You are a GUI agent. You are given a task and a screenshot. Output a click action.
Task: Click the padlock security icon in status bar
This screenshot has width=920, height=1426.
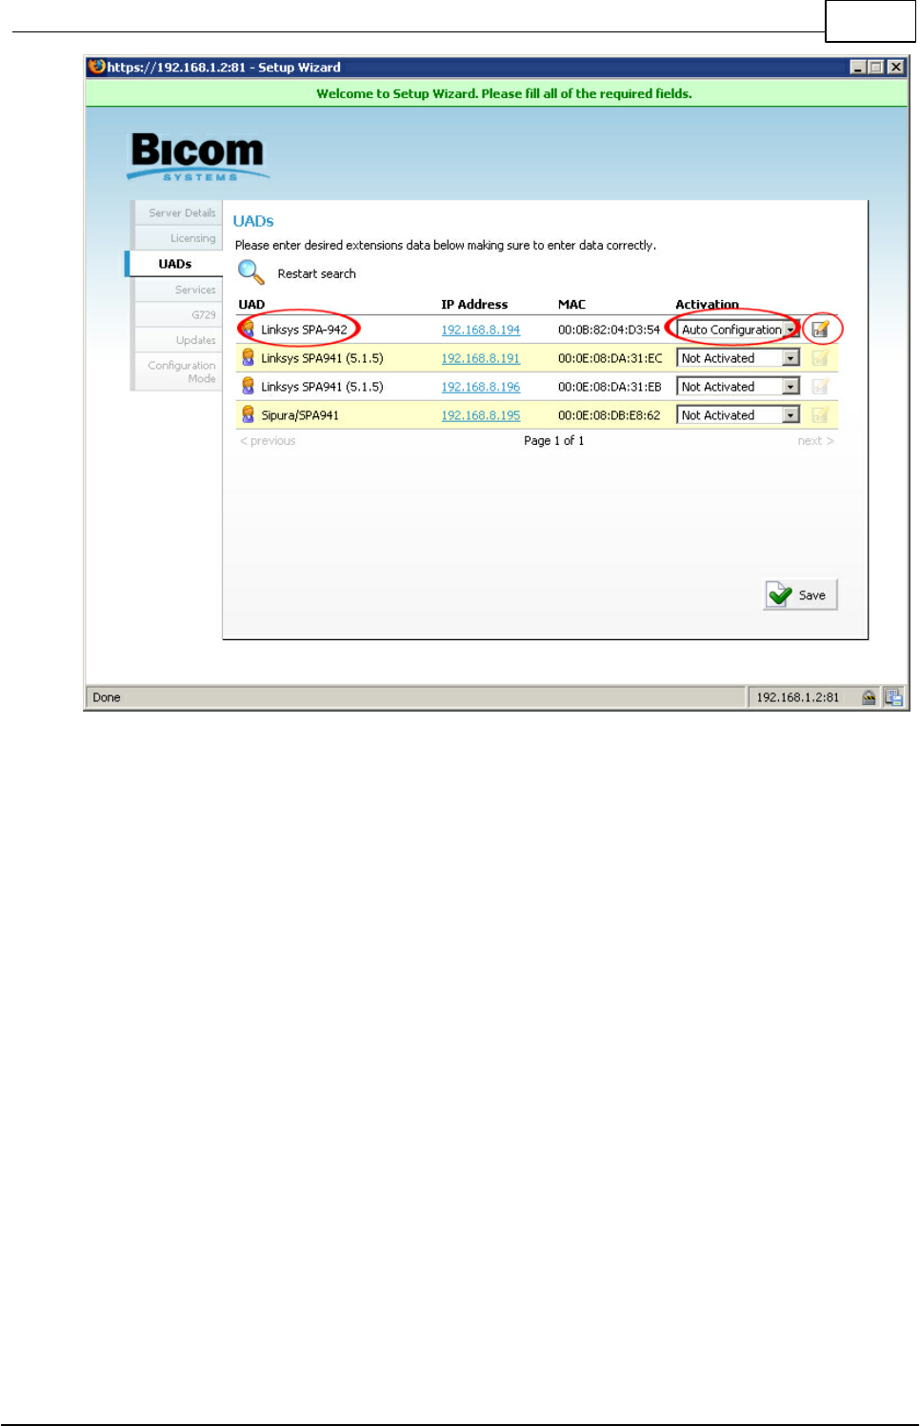click(869, 697)
